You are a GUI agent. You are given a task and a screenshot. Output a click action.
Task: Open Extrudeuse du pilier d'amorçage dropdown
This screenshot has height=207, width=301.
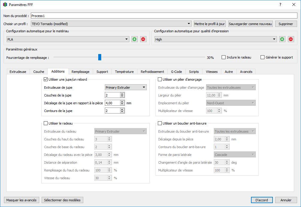coord(231,87)
